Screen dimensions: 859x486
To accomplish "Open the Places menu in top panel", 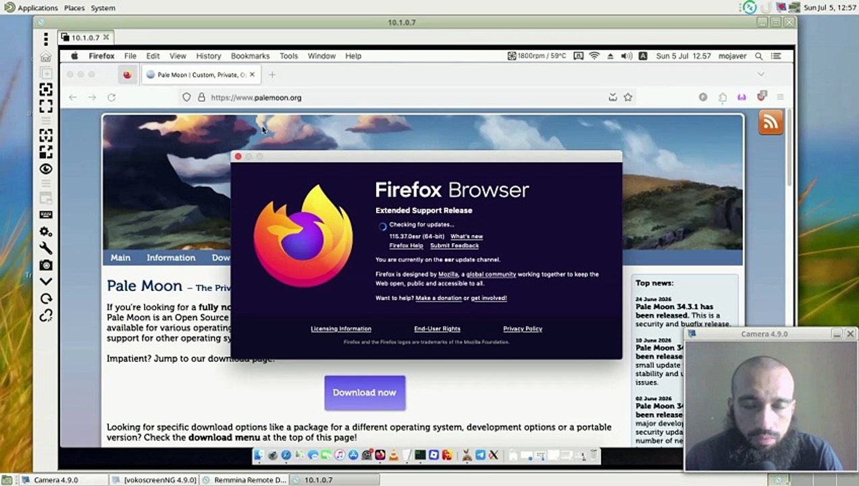I will [x=74, y=8].
